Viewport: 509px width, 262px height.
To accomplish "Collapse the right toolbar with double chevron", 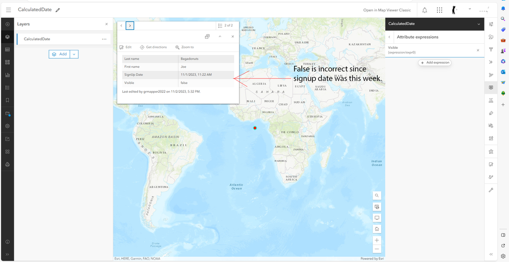I will (491, 254).
